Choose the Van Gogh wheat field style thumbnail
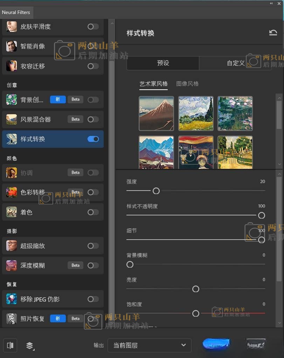The width and height of the screenshot is (284, 358). [x=196, y=113]
